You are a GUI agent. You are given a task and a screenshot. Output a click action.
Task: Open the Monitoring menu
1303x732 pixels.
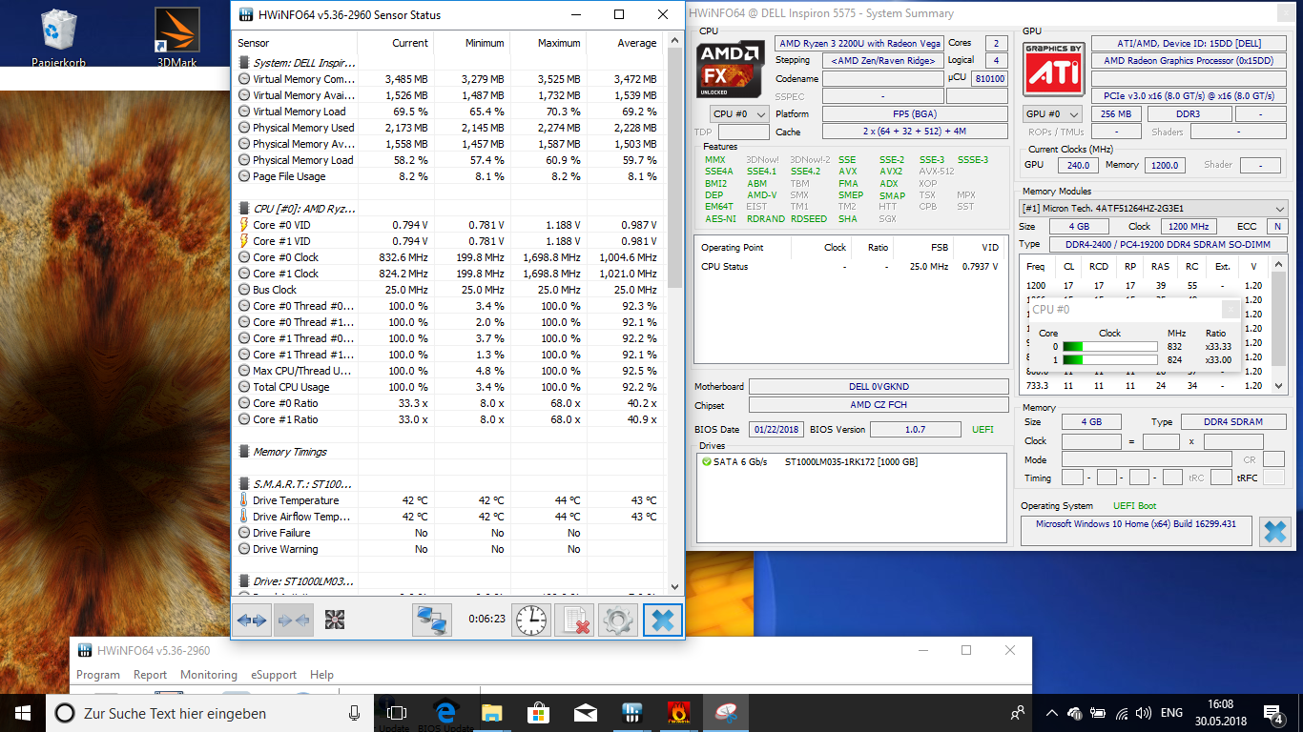(208, 675)
